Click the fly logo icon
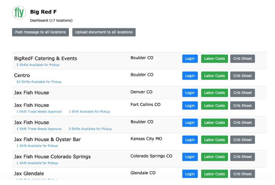This screenshot has width=275, height=185. (19, 12)
